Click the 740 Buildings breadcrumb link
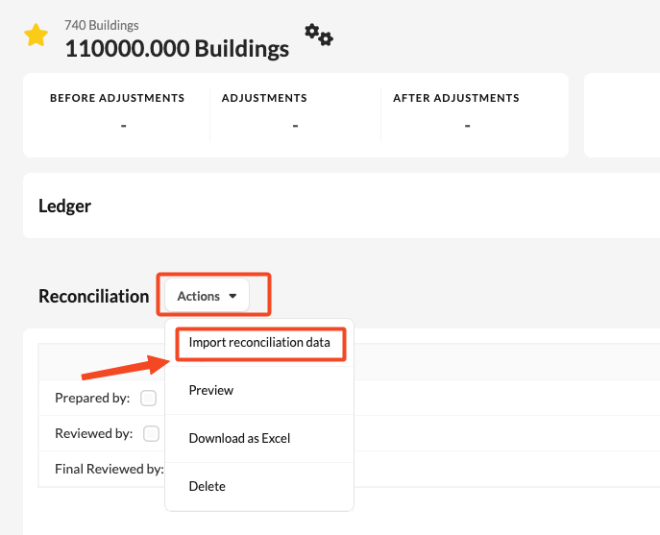 102,26
